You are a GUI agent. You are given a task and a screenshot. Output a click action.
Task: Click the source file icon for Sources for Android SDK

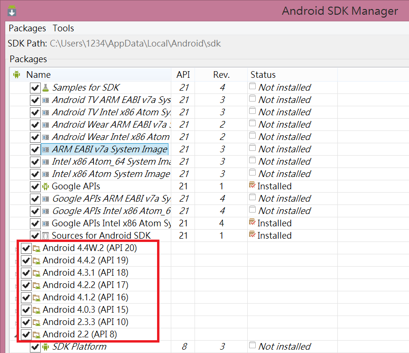click(x=46, y=236)
